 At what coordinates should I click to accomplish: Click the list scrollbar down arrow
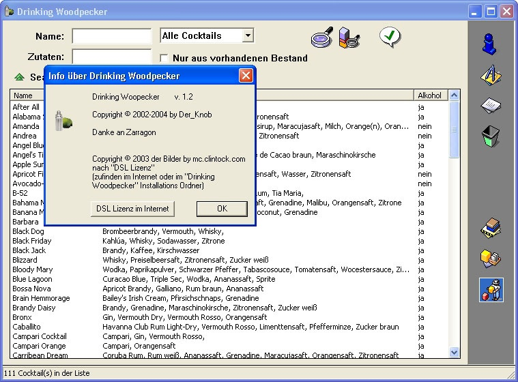tap(455, 352)
